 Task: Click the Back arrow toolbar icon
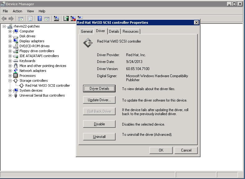4,19
